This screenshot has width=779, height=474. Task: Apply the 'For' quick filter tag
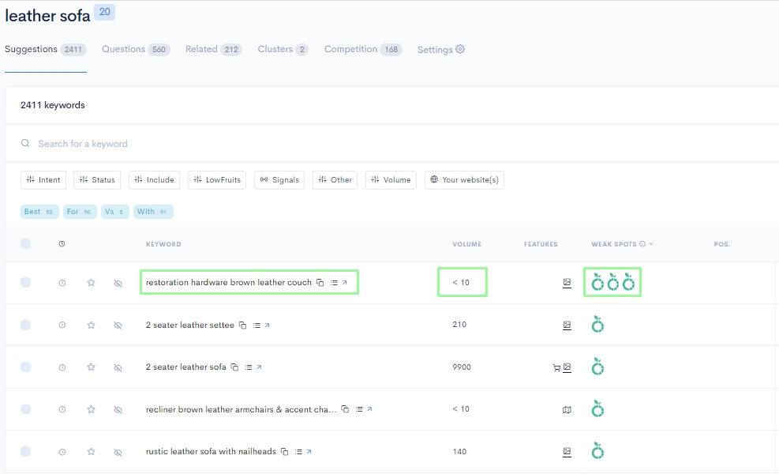click(80, 212)
